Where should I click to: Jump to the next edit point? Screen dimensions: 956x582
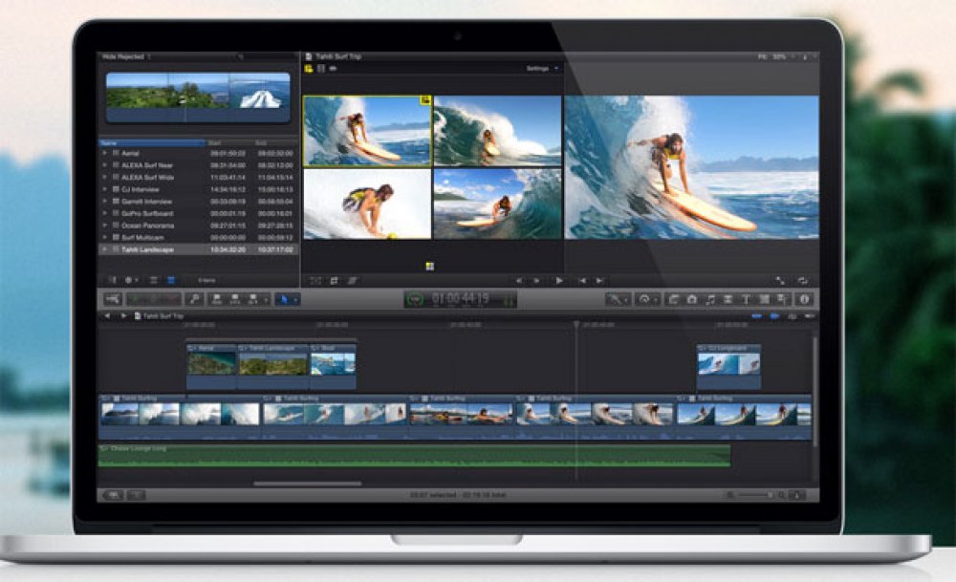[x=599, y=280]
